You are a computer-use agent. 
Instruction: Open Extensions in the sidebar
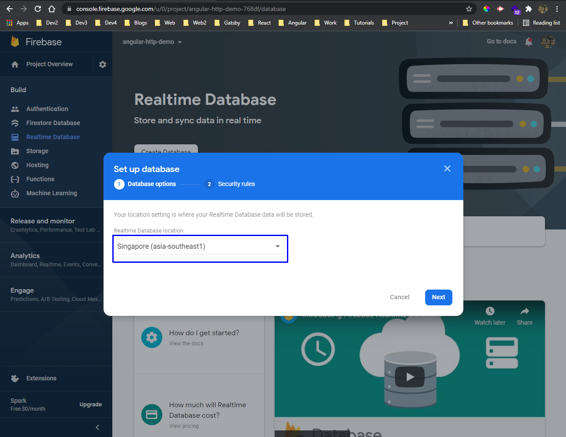click(x=41, y=378)
